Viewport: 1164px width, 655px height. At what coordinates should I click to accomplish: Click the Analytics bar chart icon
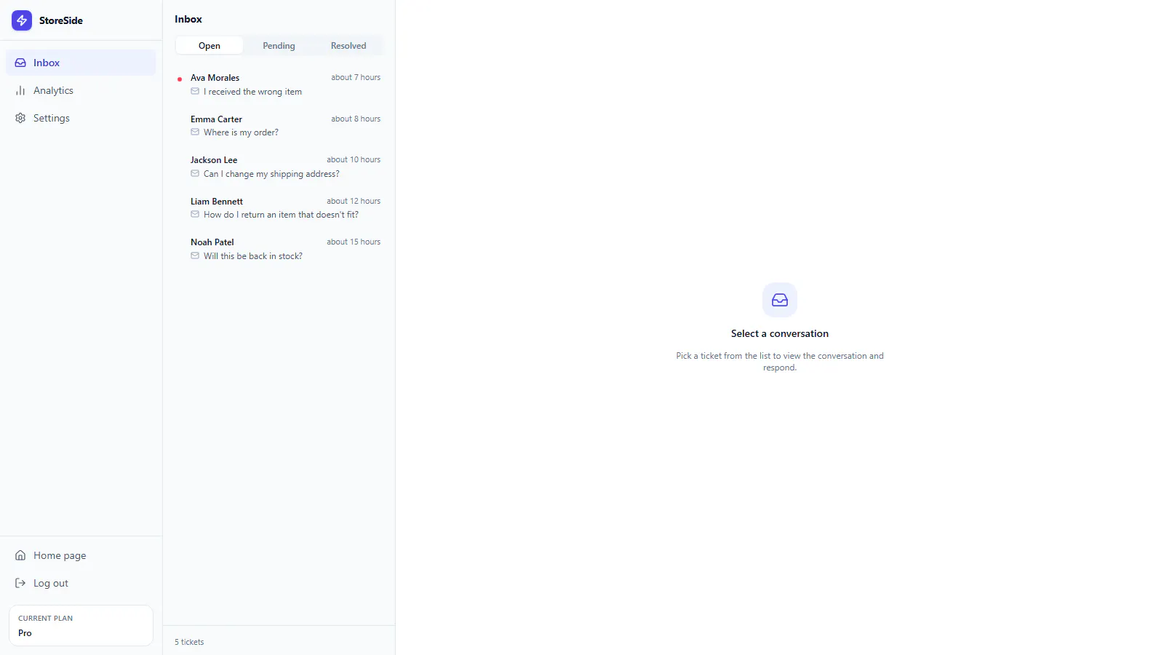click(x=20, y=90)
